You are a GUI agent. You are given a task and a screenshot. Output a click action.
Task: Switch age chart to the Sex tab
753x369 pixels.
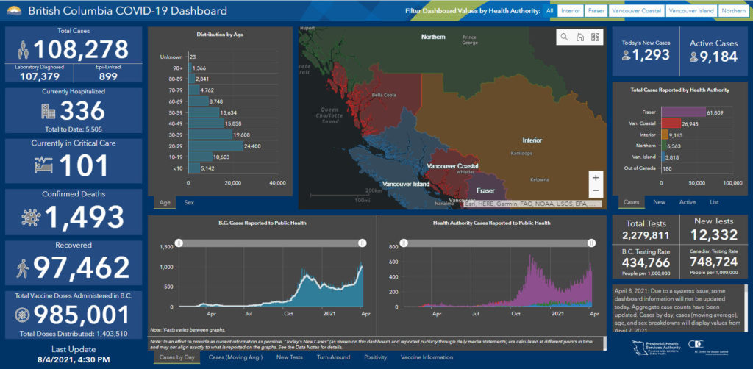189,201
